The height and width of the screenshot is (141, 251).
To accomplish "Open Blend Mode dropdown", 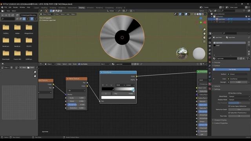I will tap(239, 96).
